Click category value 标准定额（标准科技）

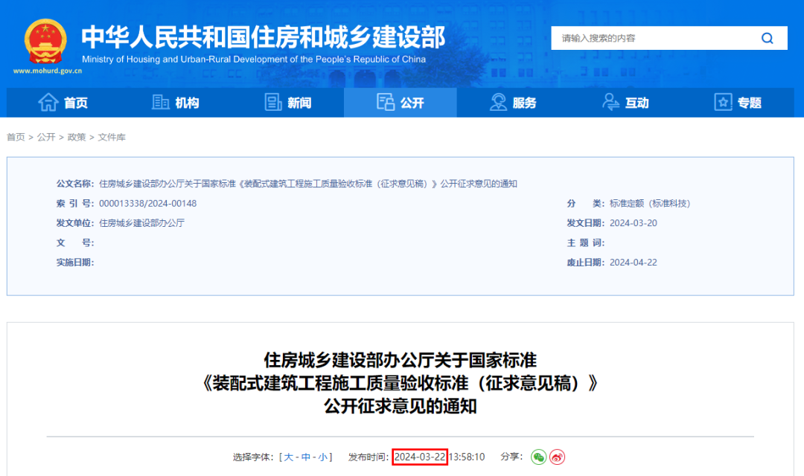tap(650, 203)
